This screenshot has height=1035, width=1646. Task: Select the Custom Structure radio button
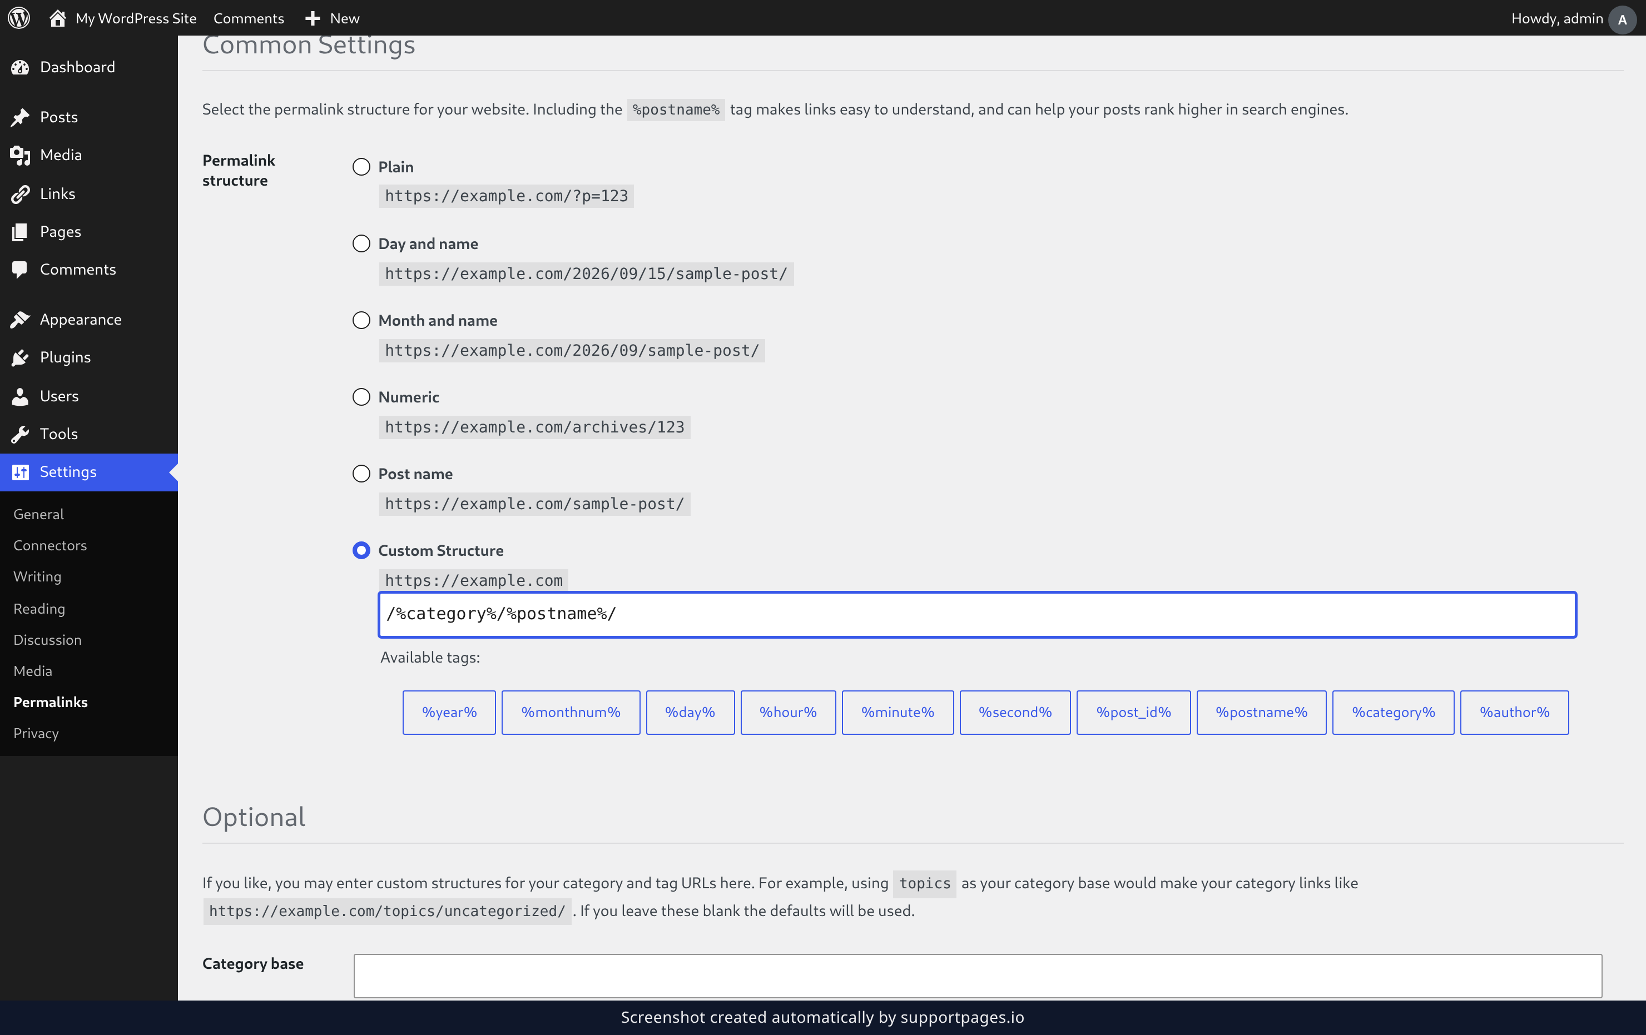[361, 551]
